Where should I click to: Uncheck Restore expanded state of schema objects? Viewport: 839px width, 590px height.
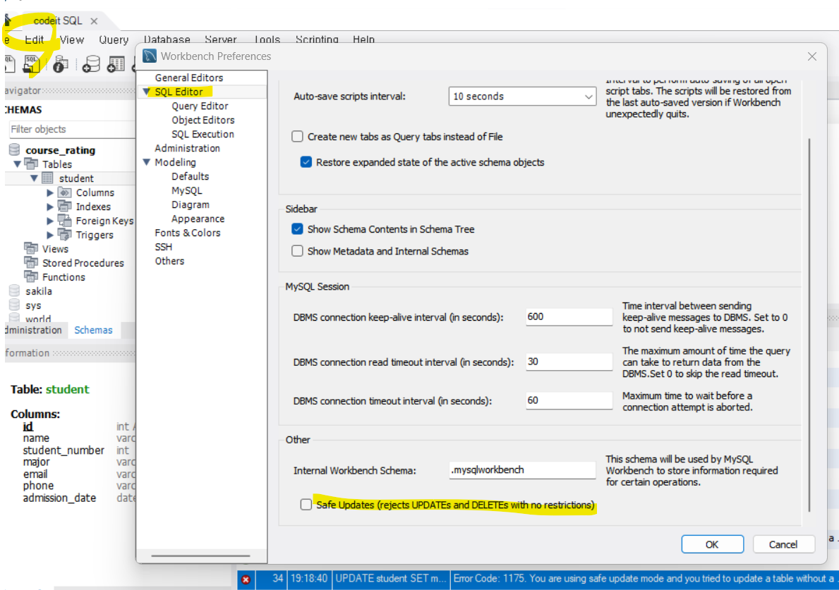tap(306, 162)
